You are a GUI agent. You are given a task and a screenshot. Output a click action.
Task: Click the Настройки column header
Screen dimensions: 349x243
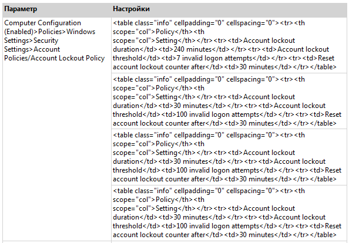229,9
